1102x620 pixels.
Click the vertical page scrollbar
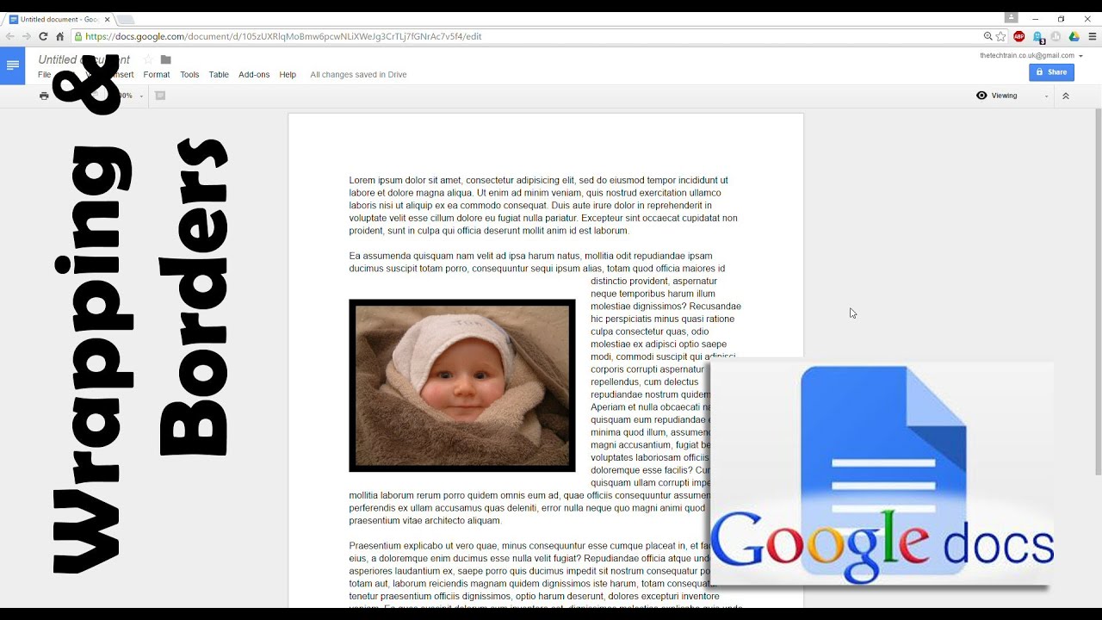tap(1098, 293)
